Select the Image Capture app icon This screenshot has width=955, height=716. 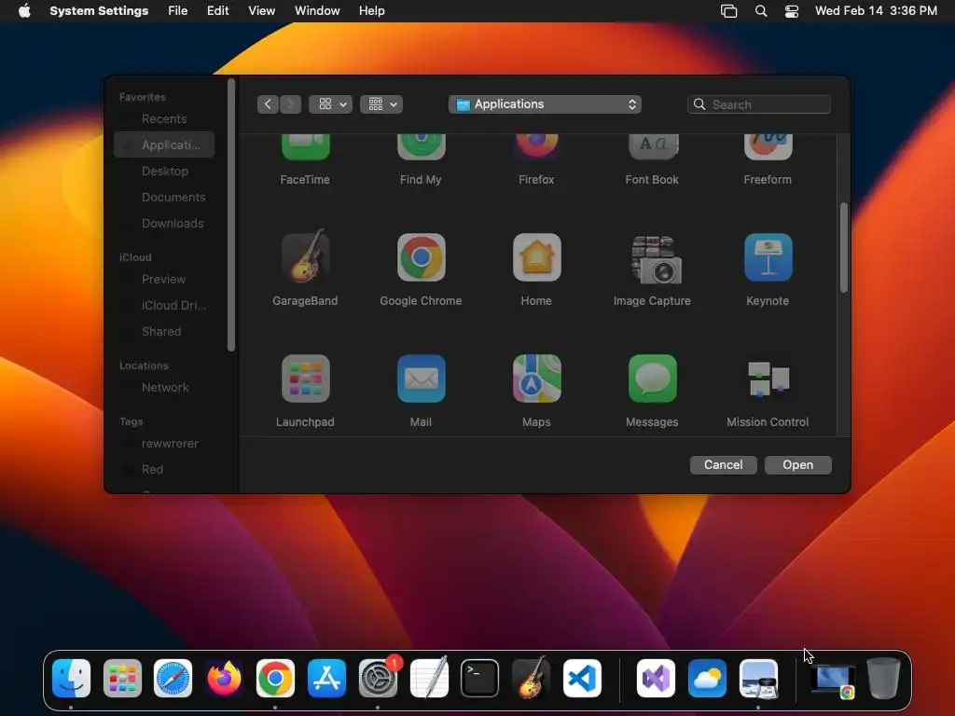point(656,259)
